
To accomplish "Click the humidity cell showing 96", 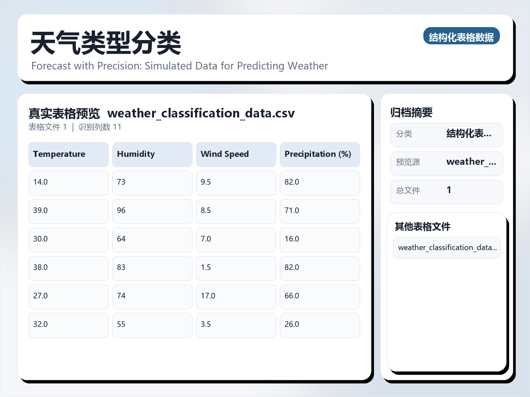I will 152,211.
